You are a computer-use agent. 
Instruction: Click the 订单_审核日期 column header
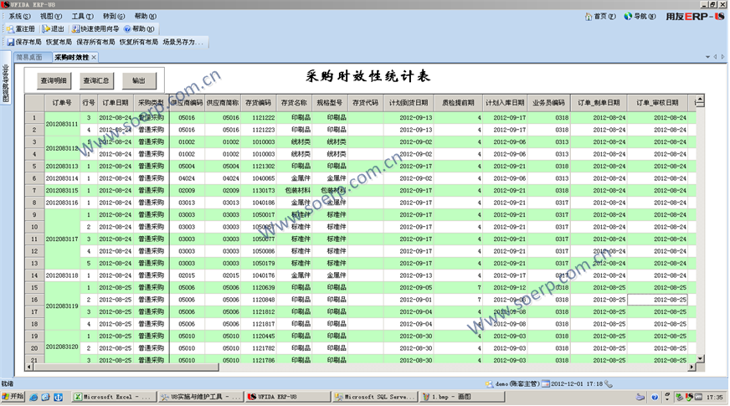(x=657, y=102)
